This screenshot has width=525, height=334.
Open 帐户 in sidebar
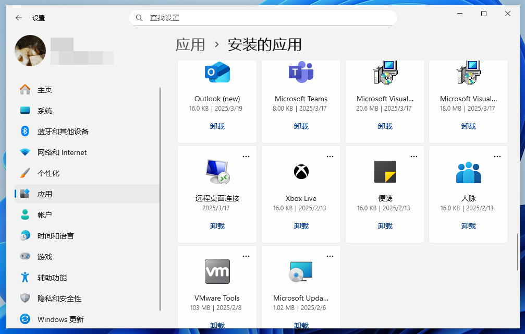(87, 214)
